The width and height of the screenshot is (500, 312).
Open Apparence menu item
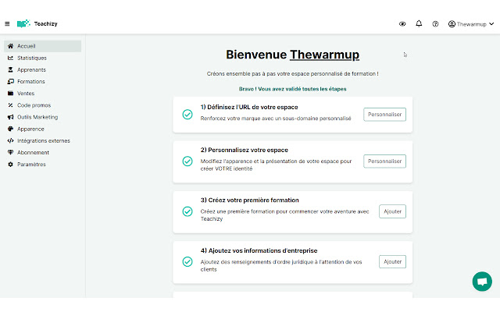coord(43,129)
